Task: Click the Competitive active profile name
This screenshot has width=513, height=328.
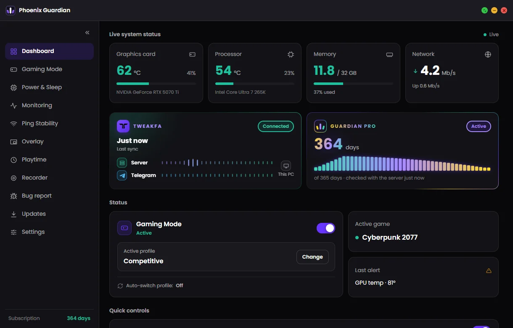Action: tap(143, 261)
